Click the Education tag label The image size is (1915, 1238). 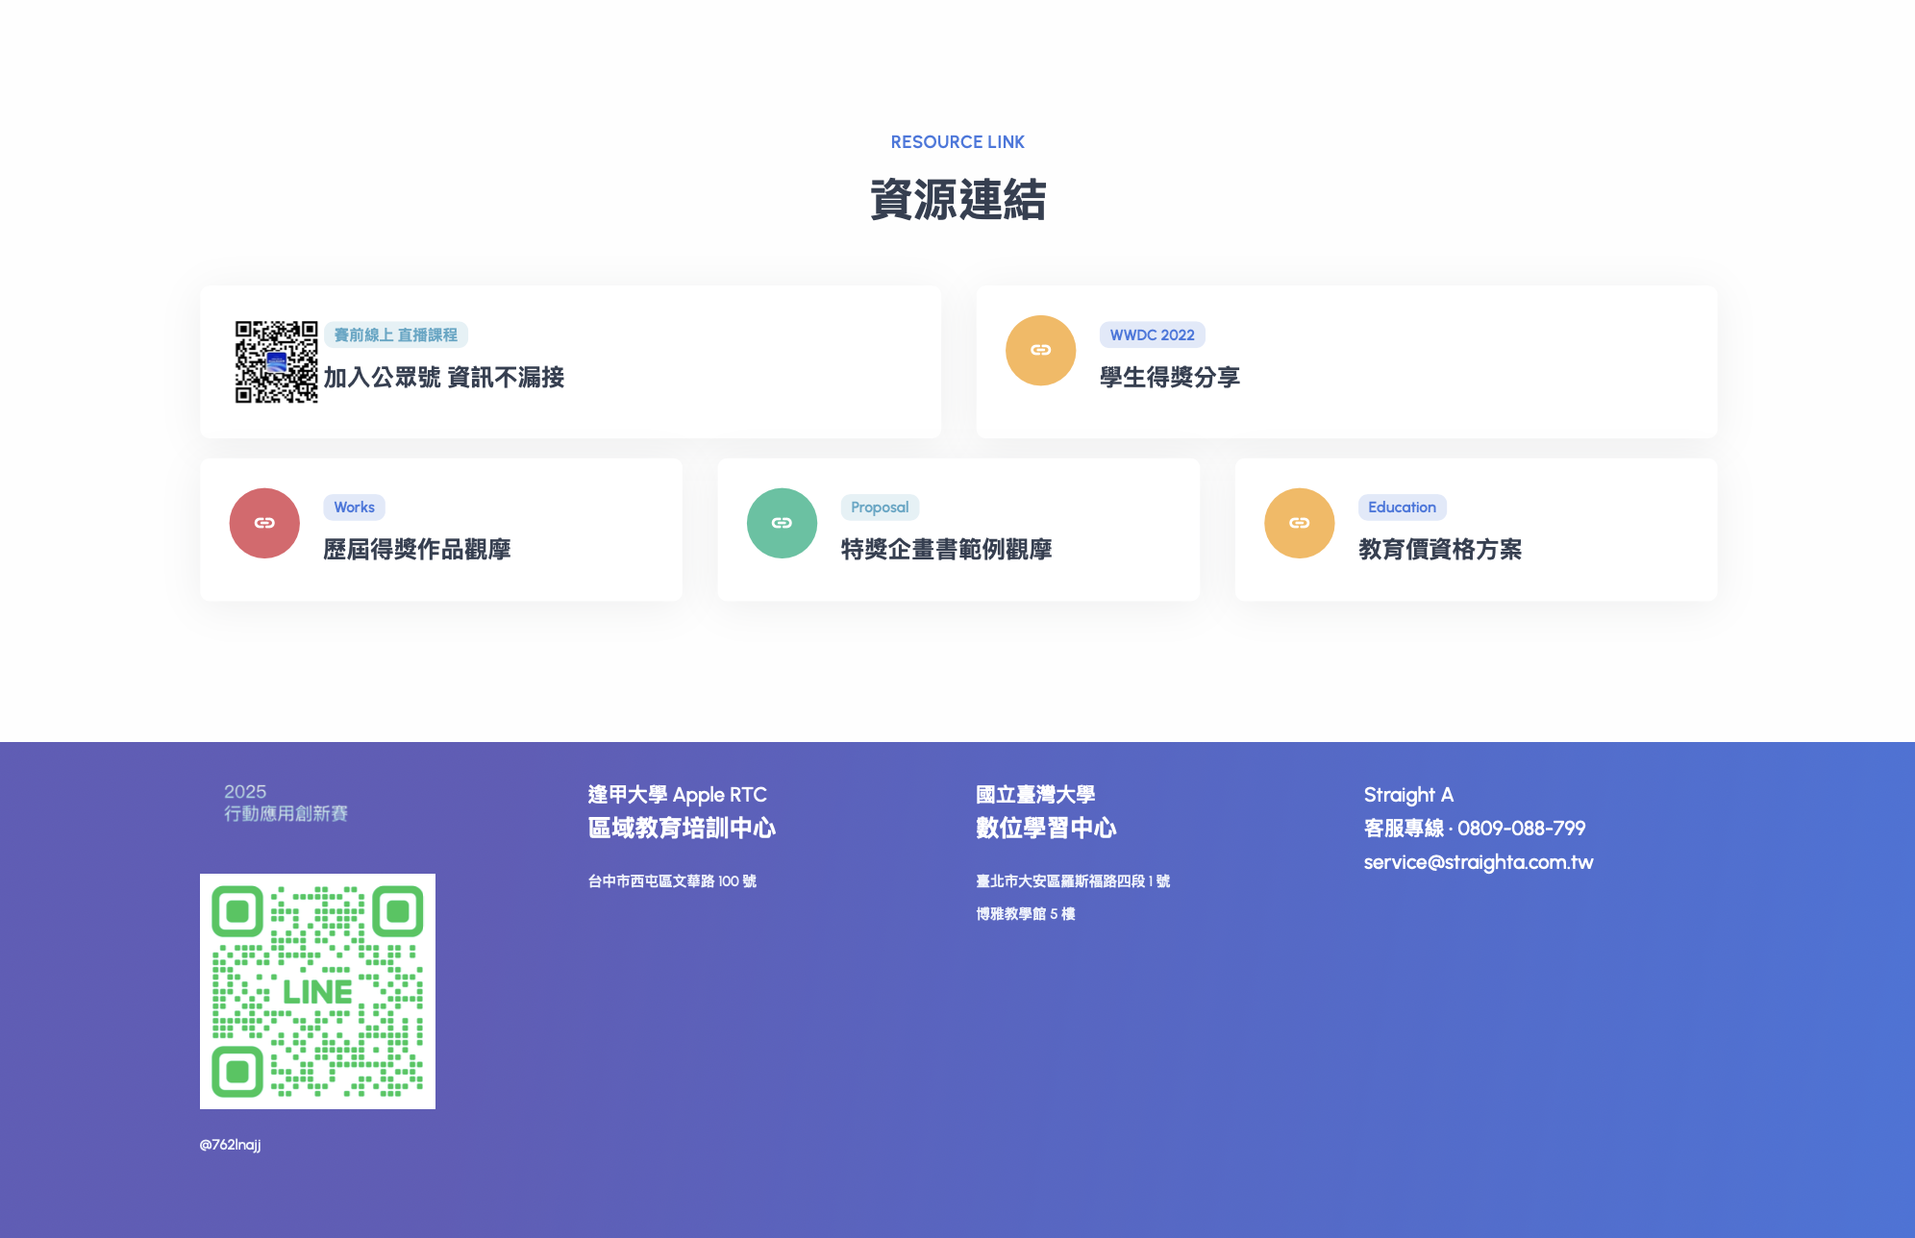point(1401,507)
